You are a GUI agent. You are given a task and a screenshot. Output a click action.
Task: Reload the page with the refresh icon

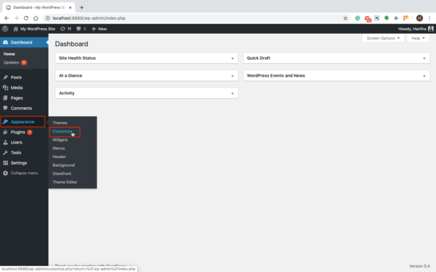26,18
